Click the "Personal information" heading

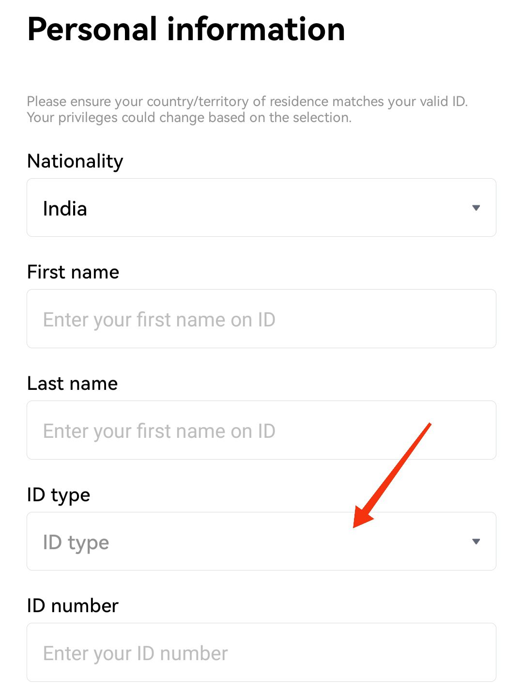(x=186, y=29)
